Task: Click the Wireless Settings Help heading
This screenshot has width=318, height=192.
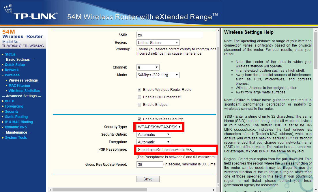Action: click(249, 32)
